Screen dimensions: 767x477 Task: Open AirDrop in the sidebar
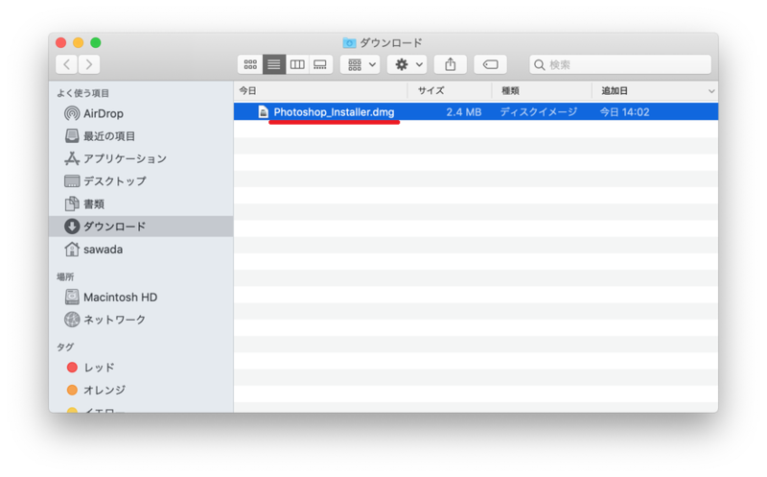pos(141,113)
